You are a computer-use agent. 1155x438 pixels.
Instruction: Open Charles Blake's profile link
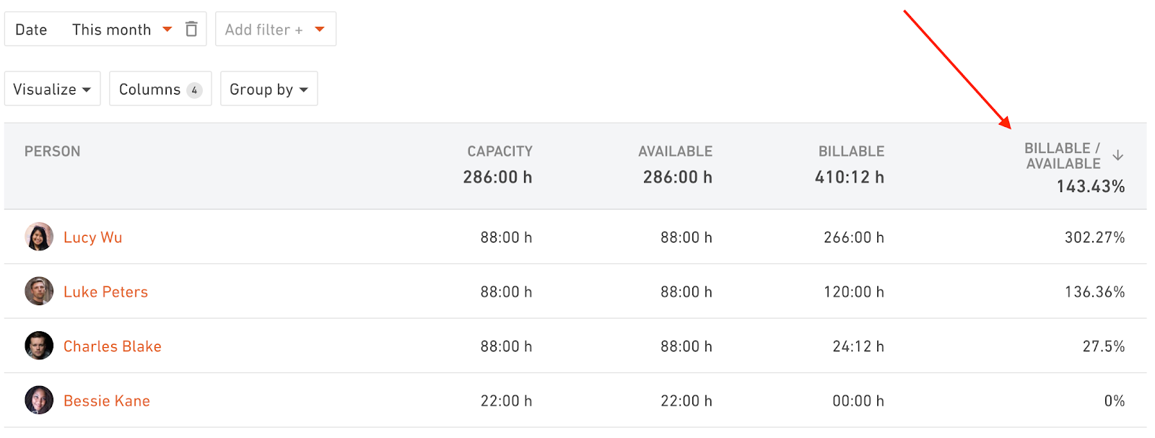point(113,346)
